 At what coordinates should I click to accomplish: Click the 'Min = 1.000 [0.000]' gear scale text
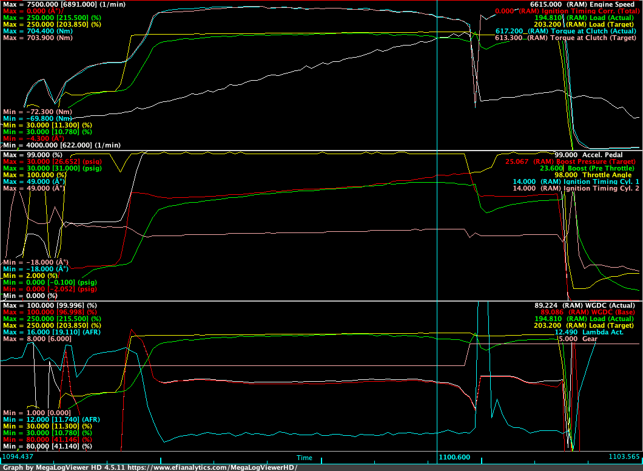pos(37,413)
